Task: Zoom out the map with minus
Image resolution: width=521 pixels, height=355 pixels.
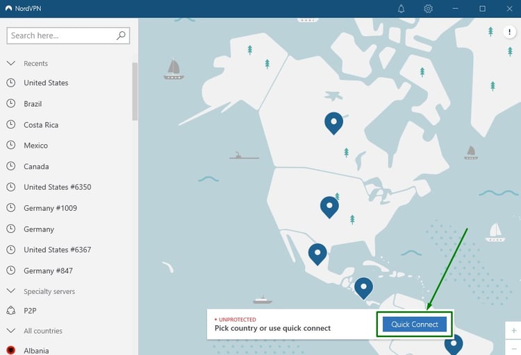Action: pyautogui.click(x=513, y=347)
